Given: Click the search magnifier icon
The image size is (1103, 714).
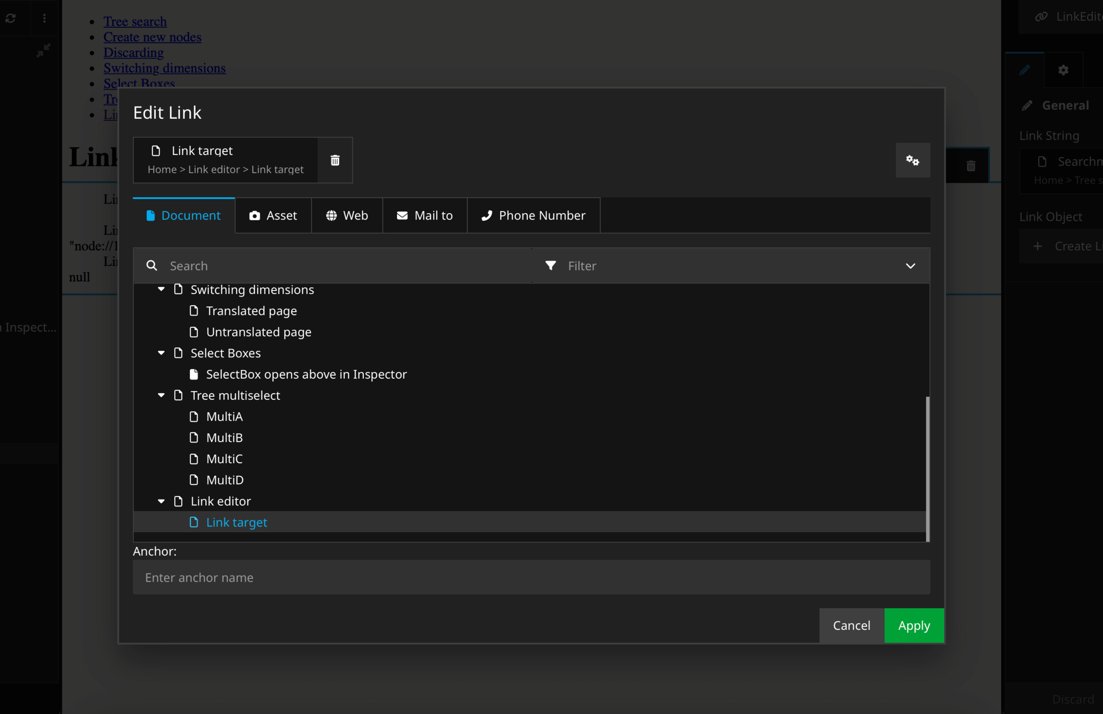Looking at the screenshot, I should 151,265.
